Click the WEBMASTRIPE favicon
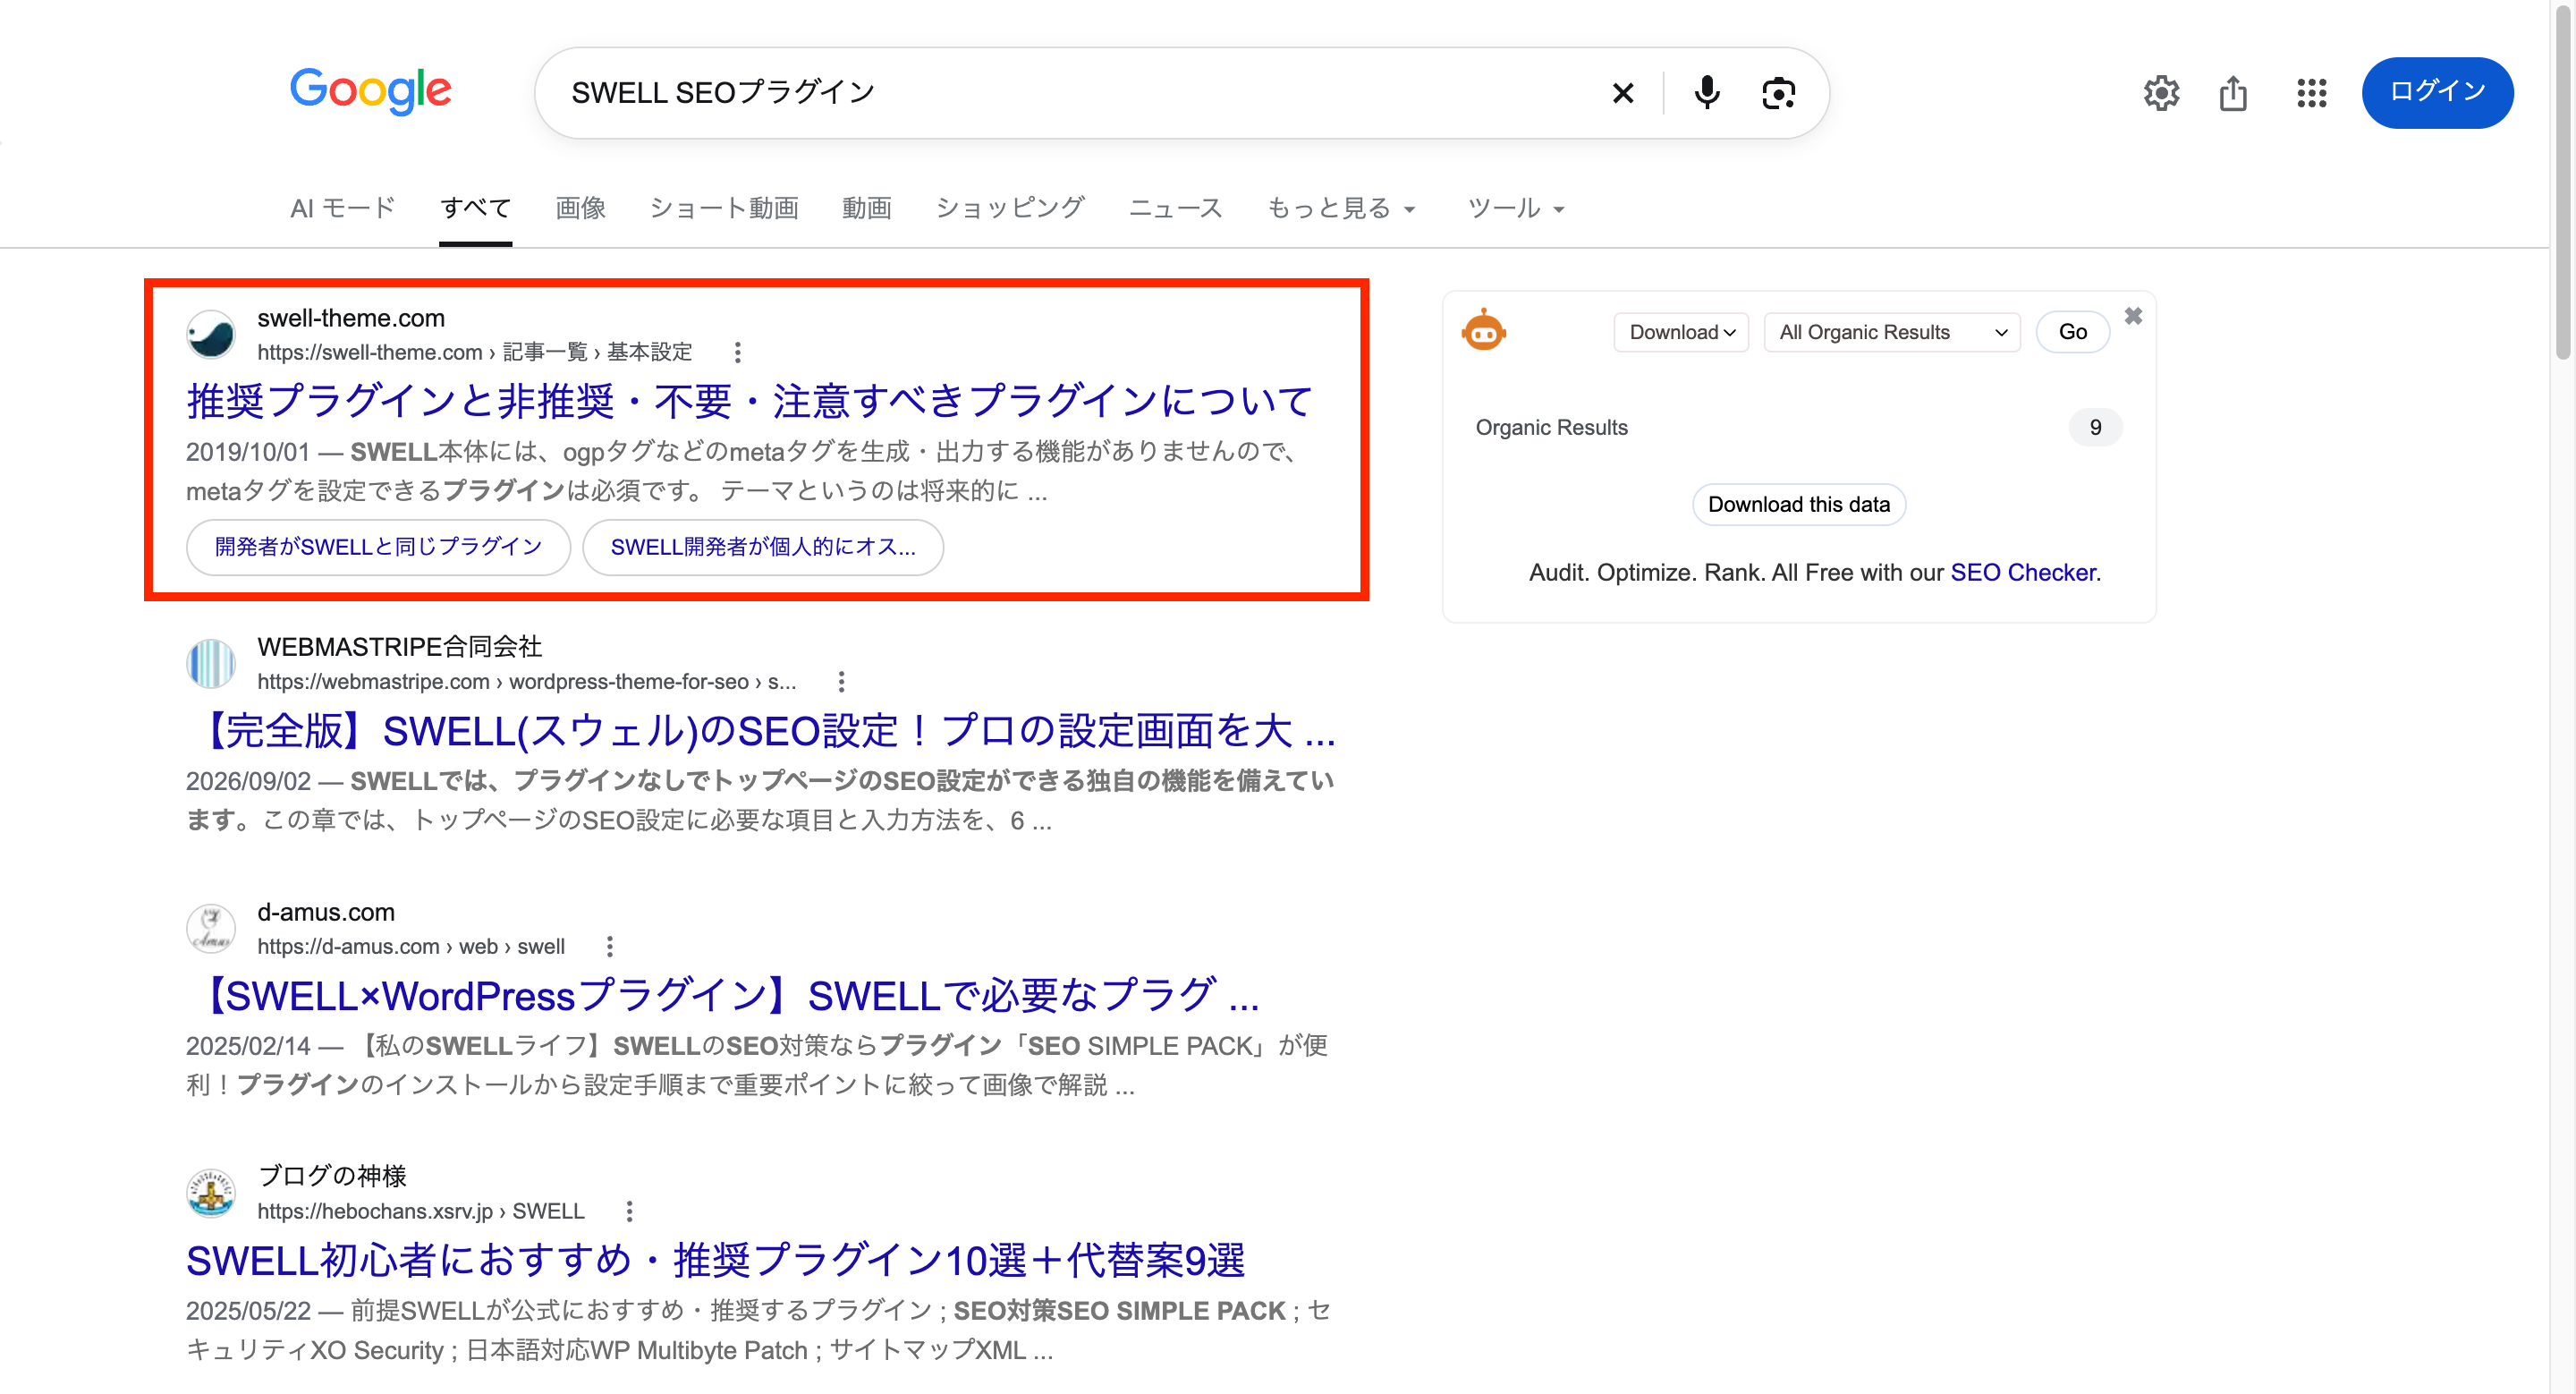Image resolution: width=2576 pixels, height=1394 pixels. point(211,664)
